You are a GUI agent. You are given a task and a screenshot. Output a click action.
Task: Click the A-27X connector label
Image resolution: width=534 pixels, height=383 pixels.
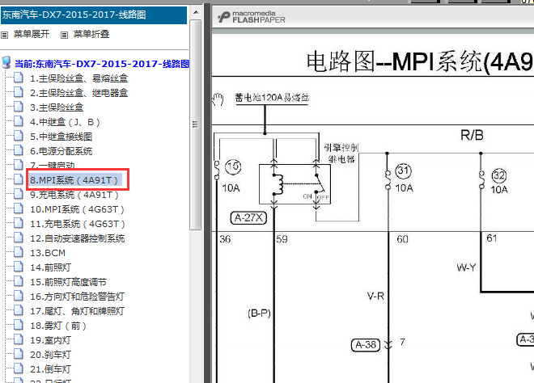[x=248, y=217]
